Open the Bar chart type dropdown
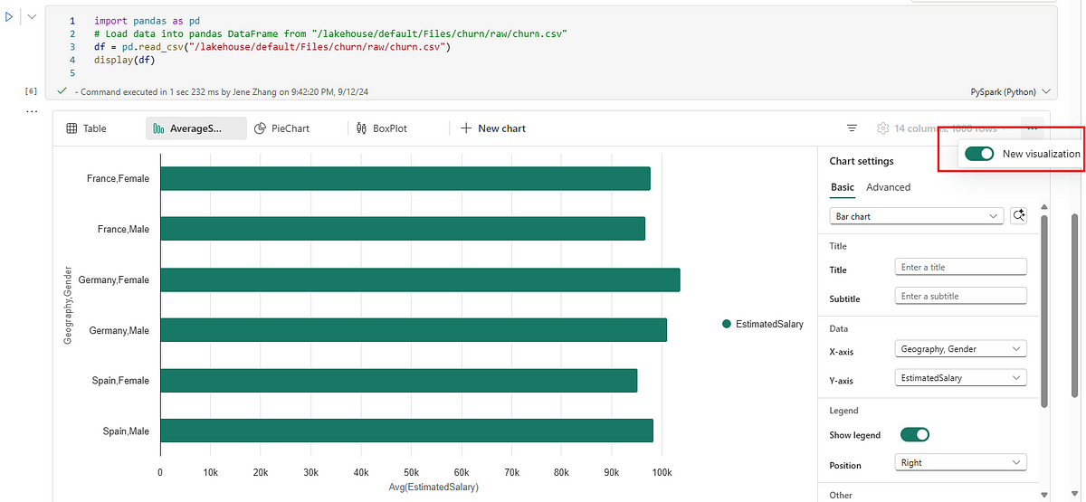 coord(916,216)
